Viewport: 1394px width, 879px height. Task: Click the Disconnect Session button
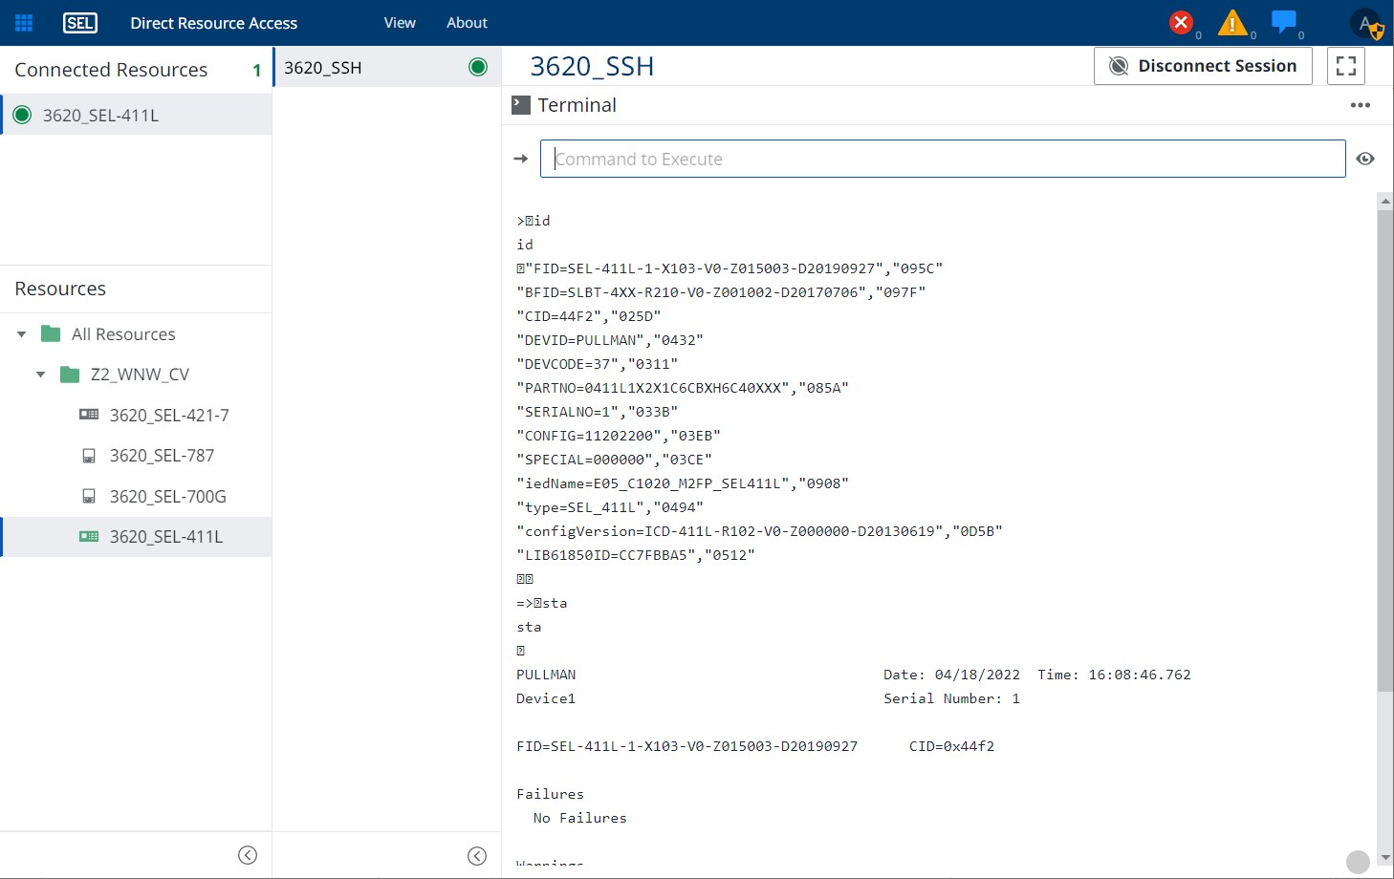(x=1203, y=66)
